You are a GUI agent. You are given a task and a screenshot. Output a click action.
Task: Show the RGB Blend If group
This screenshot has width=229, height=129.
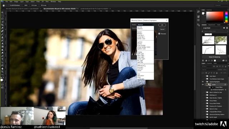tap(203, 95)
